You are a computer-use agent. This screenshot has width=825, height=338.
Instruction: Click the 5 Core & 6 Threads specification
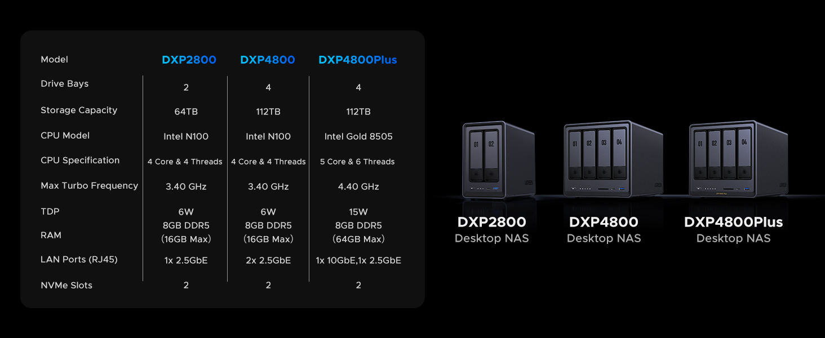coord(357,162)
